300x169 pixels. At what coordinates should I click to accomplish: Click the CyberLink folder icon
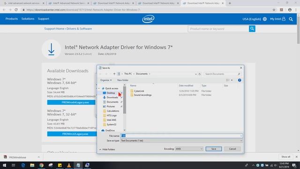132,91
